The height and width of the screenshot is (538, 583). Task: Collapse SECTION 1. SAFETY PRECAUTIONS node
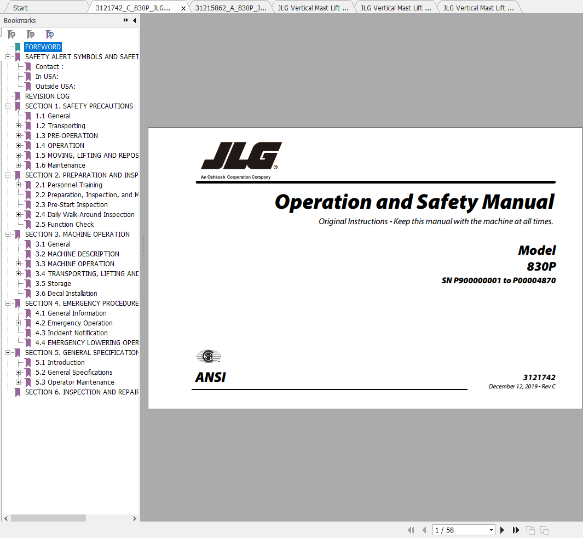coord(8,106)
